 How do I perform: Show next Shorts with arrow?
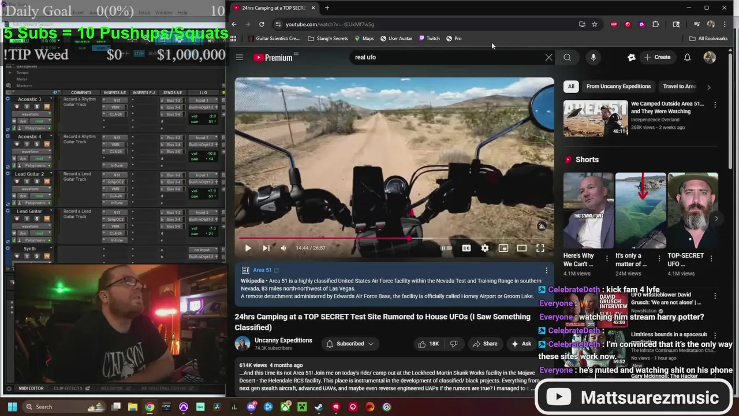click(716, 218)
